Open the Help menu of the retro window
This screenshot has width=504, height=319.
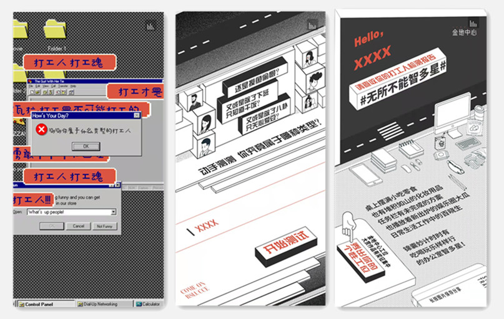tap(73, 86)
